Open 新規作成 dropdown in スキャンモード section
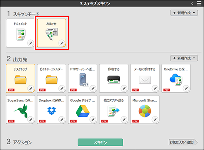 (184, 13)
